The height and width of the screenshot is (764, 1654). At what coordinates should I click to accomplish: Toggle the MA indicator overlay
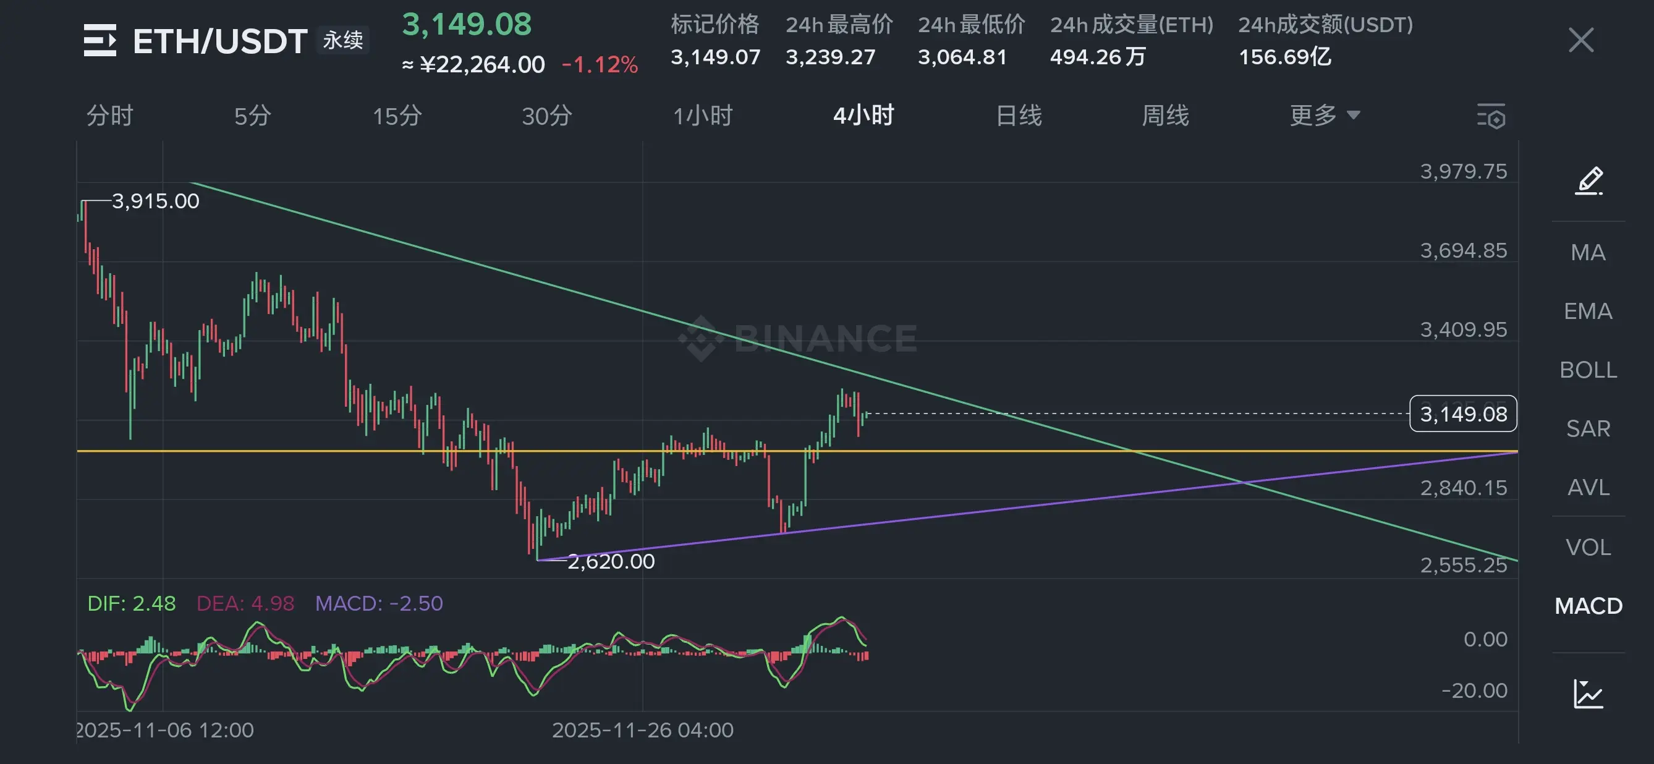[1588, 252]
